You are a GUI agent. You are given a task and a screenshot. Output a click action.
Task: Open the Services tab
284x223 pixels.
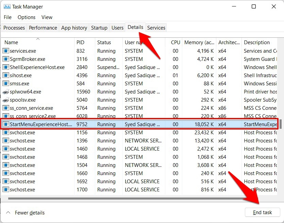156,28
